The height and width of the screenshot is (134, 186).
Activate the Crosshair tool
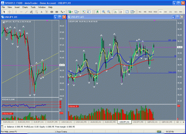[x=10, y=12]
